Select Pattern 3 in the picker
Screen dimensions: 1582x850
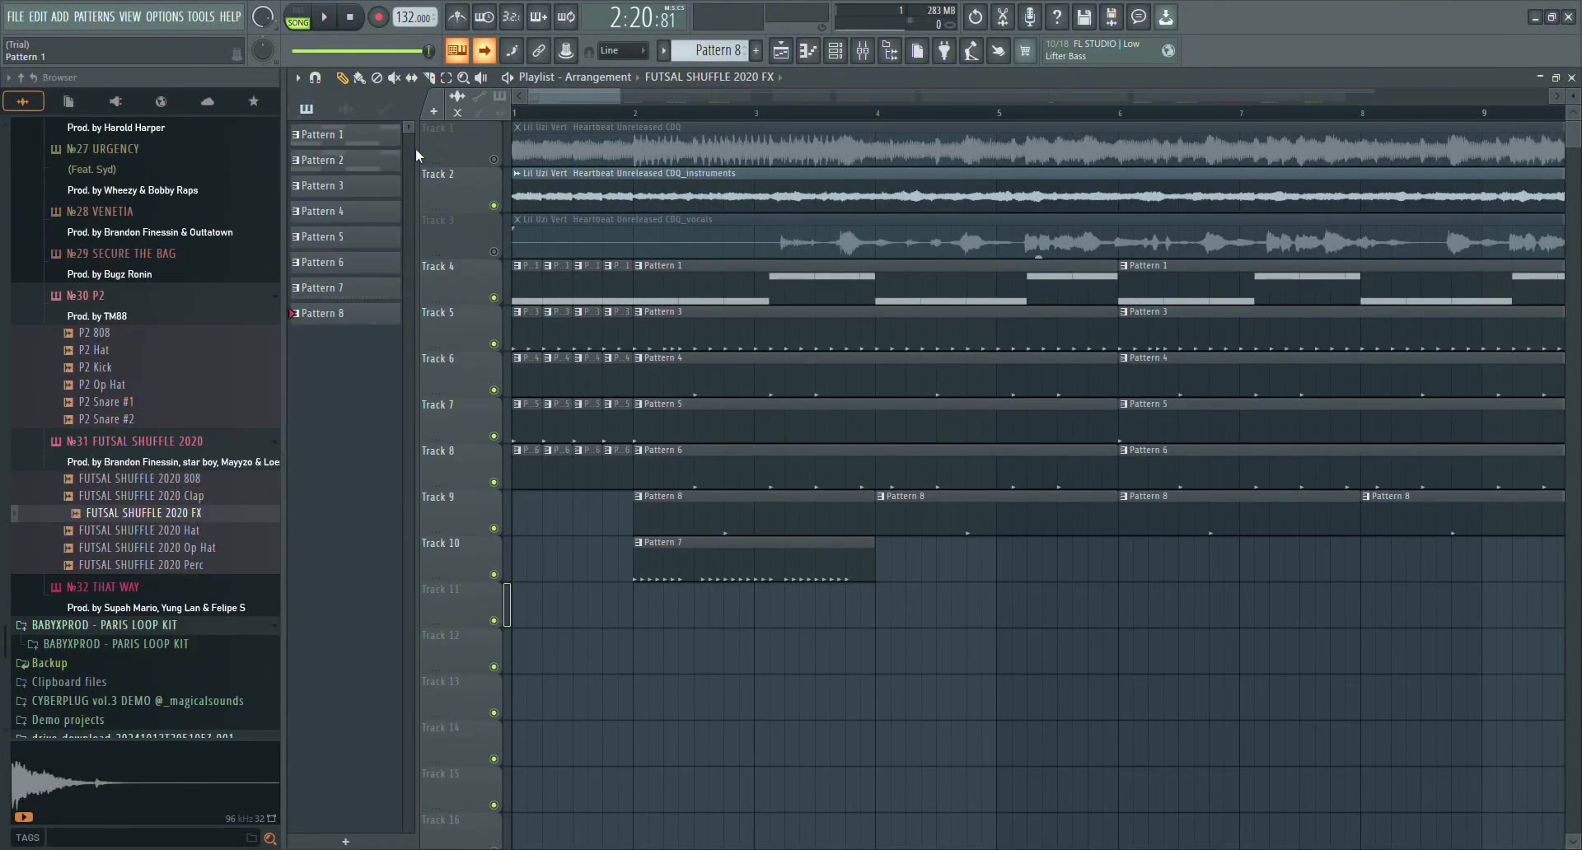(344, 186)
